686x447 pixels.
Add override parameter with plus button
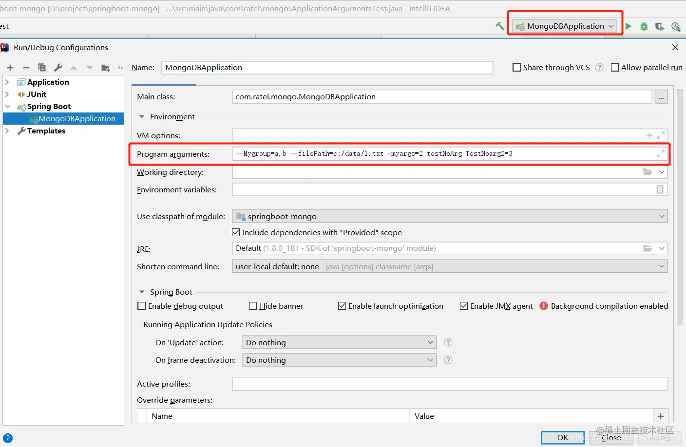[661, 416]
